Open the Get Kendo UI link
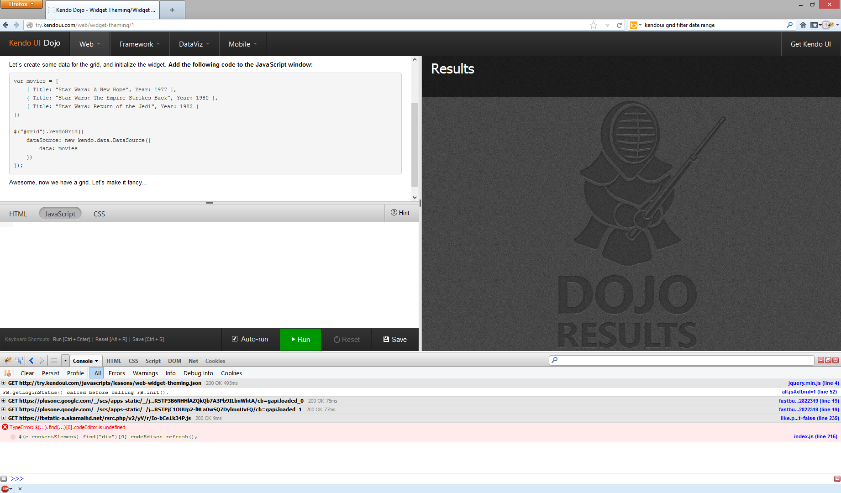Viewport: 841px width, 493px height. click(x=810, y=44)
